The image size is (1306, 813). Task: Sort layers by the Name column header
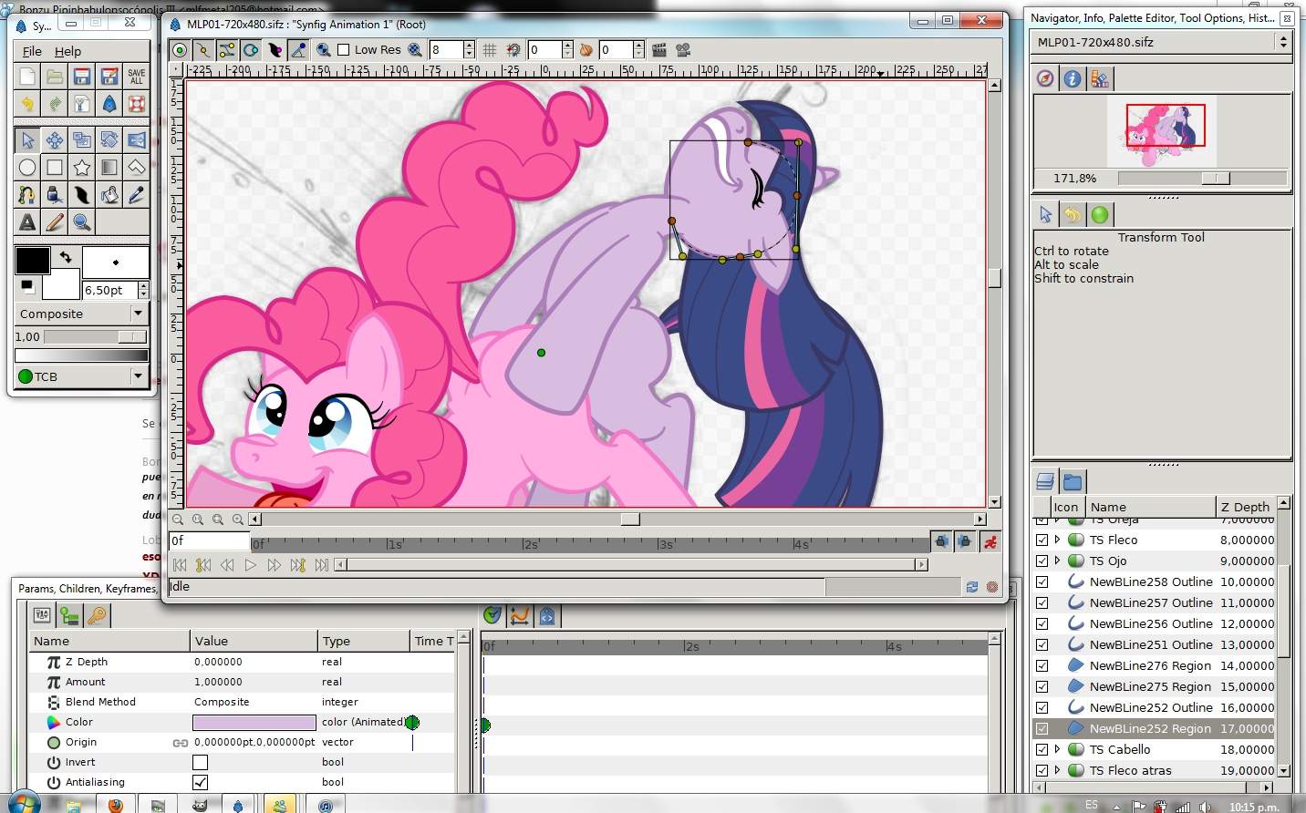(x=1151, y=507)
